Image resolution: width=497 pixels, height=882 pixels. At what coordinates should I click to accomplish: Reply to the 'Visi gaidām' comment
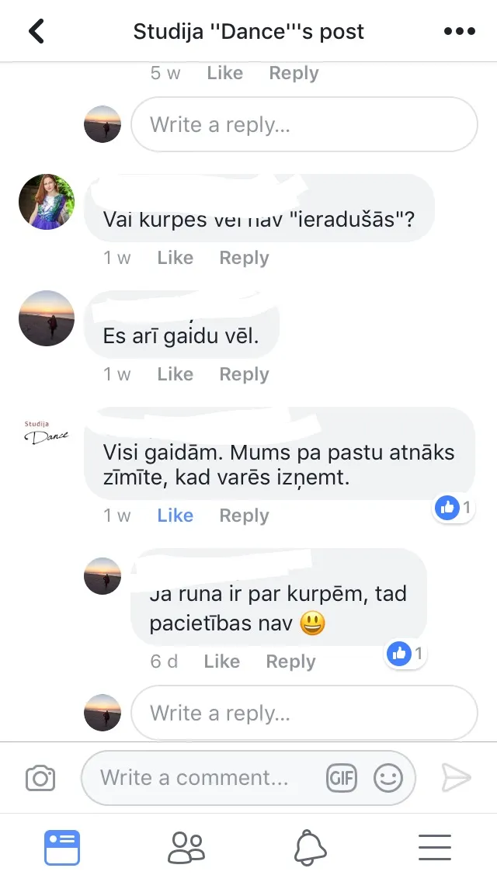(x=244, y=516)
